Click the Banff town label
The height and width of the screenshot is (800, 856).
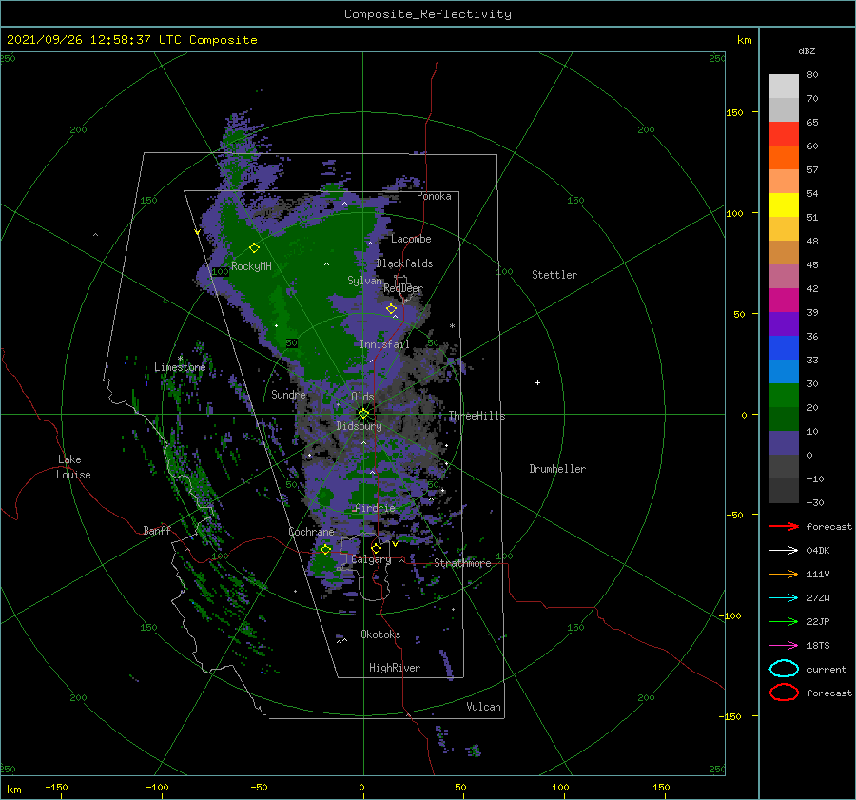coord(157,530)
